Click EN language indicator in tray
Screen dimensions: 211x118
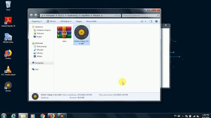(175, 116)
